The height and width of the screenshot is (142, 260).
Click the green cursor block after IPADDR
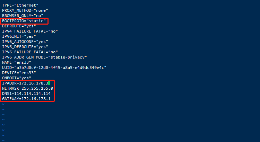pyautogui.click(x=49, y=83)
